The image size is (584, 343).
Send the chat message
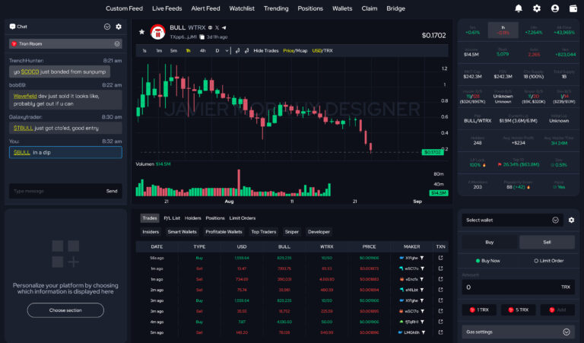[112, 191]
